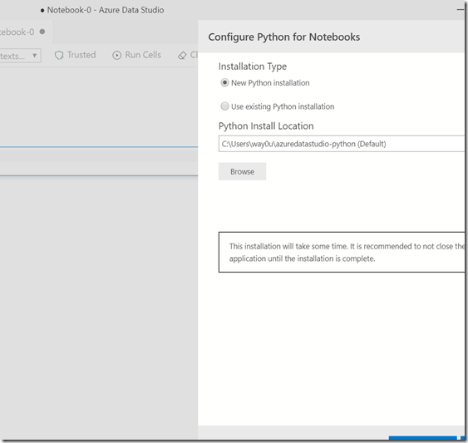Screen dimensions: 468x443
Task: Click the Python Install Location path field
Action: click(x=342, y=144)
